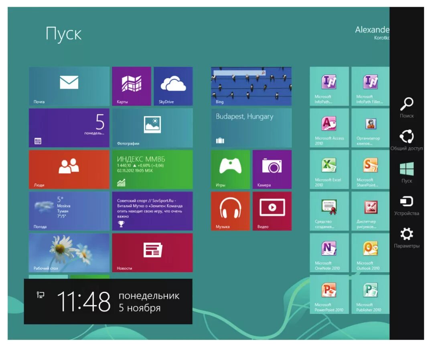
Task: Open the Карты maps tile
Action: pyautogui.click(x=132, y=86)
